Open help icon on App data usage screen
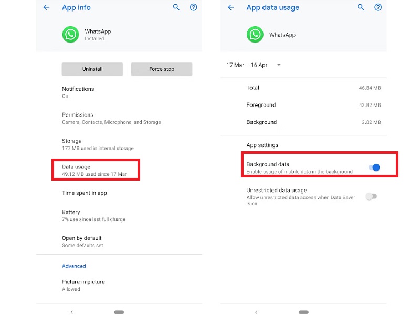The height and width of the screenshot is (316, 420). click(x=377, y=7)
